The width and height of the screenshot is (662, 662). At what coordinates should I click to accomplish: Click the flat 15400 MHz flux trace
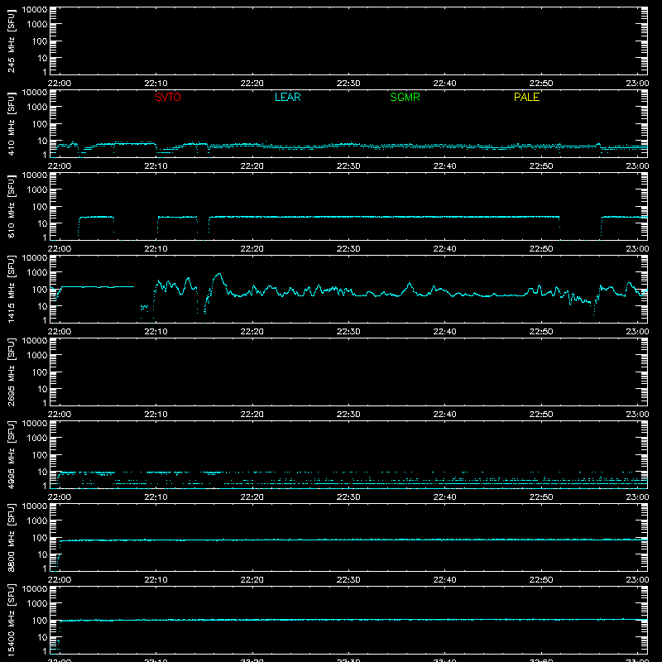(x=353, y=620)
